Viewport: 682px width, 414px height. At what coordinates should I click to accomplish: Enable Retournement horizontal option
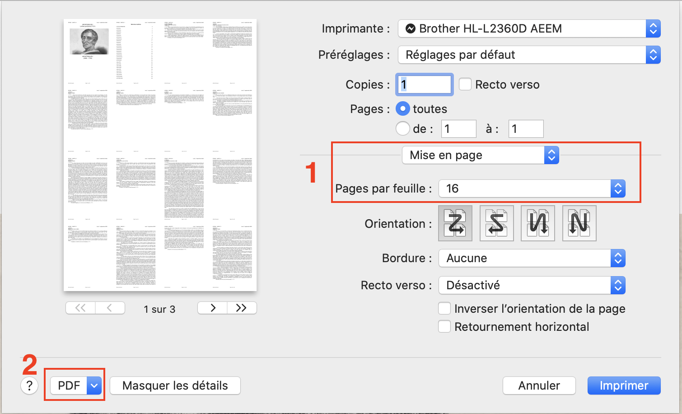click(444, 327)
